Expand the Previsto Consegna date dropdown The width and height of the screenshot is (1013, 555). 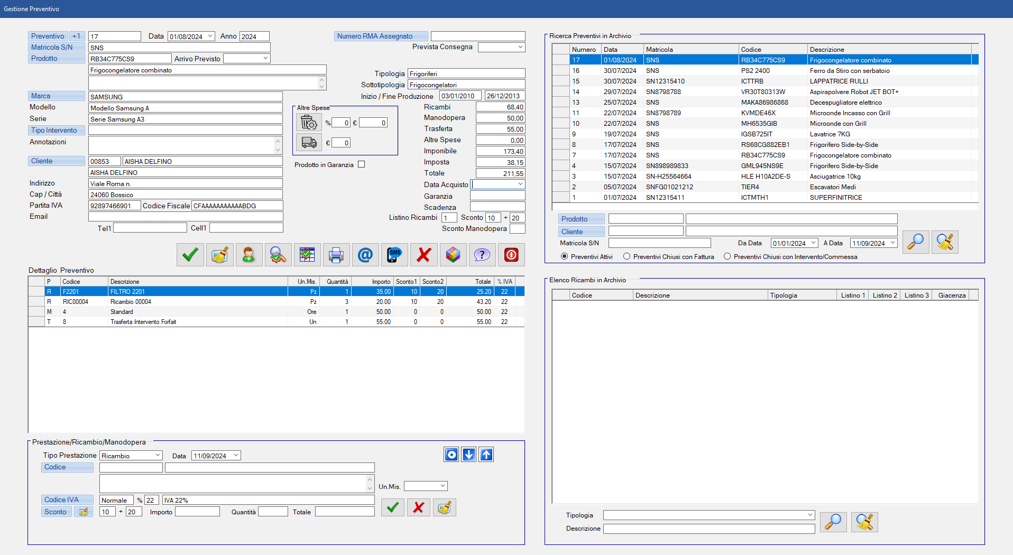coord(520,47)
